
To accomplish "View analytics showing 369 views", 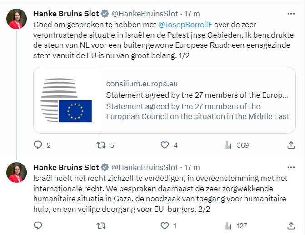I will pos(227,145).
